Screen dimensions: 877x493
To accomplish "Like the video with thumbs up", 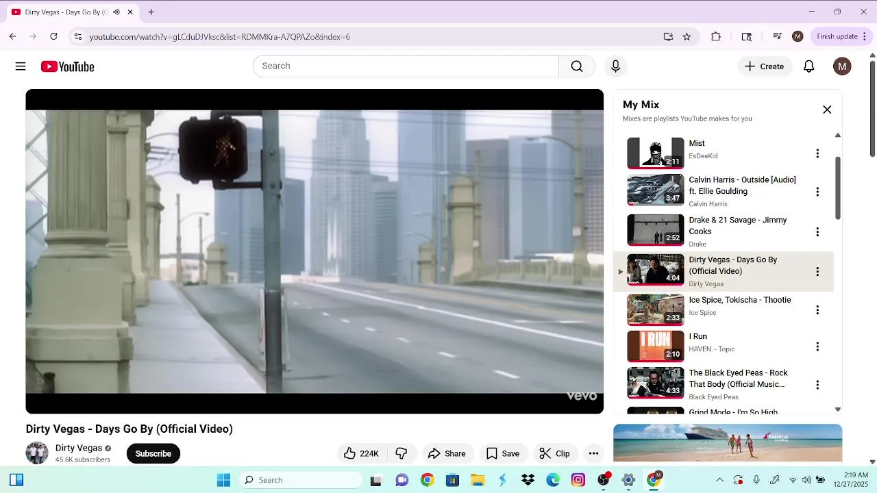I will tap(361, 453).
